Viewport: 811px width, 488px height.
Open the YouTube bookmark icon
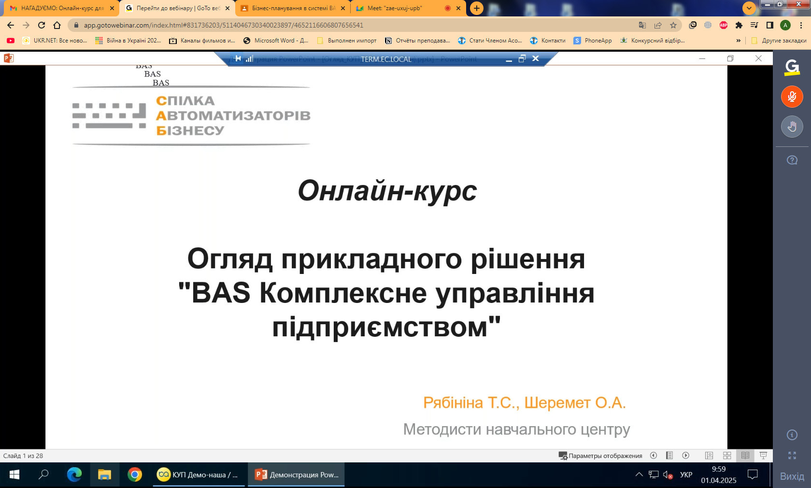11,41
